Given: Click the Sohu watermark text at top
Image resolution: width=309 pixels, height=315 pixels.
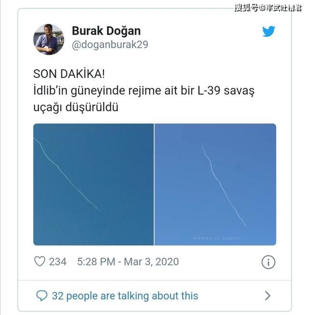Looking at the screenshot, I should tap(268, 8).
